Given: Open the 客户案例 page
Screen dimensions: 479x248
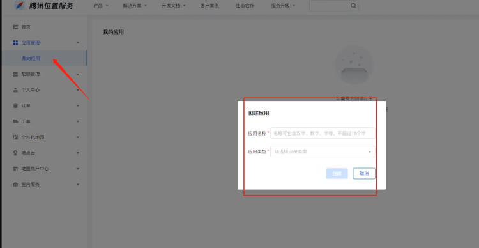Looking at the screenshot, I should click(x=209, y=6).
